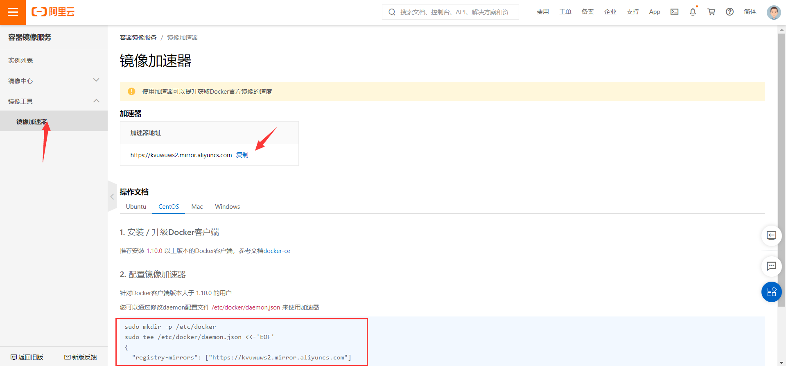This screenshot has height=366, width=786.
Task: Click 镜像加速器 breadcrumb item
Action: tap(182, 37)
